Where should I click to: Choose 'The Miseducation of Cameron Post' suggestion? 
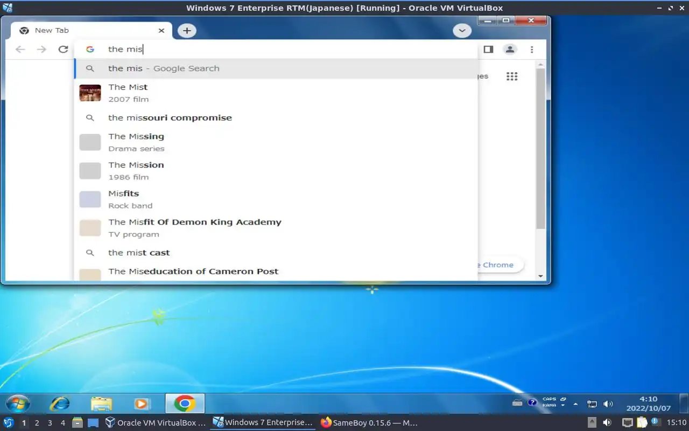pyautogui.click(x=276, y=272)
